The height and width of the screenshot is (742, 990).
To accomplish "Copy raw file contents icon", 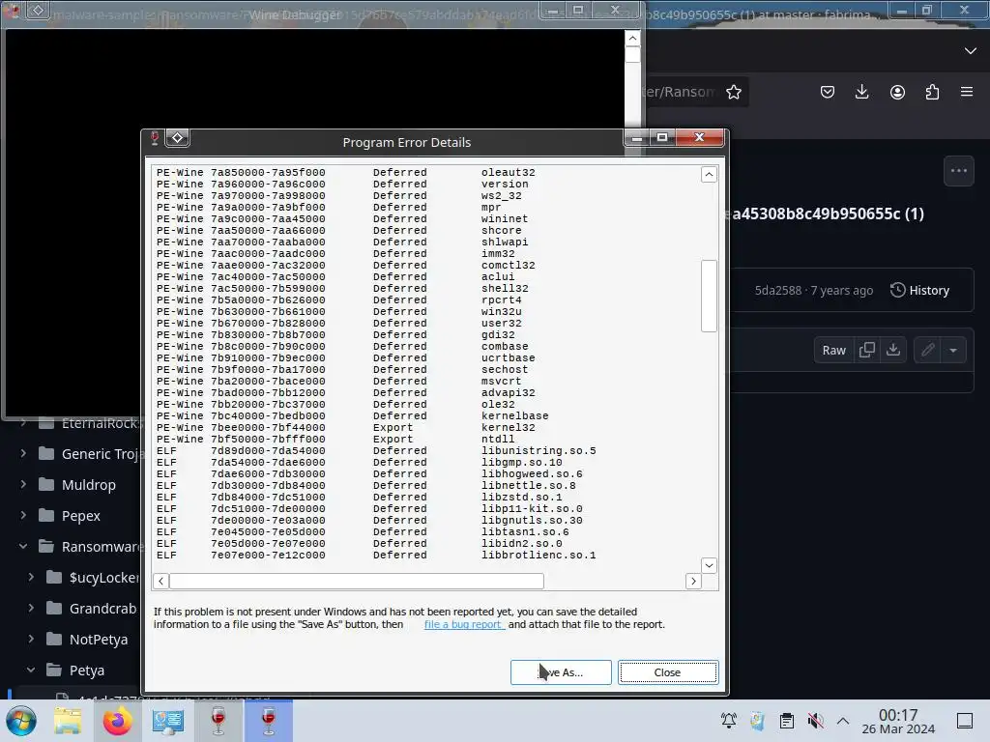I will pos(867,350).
